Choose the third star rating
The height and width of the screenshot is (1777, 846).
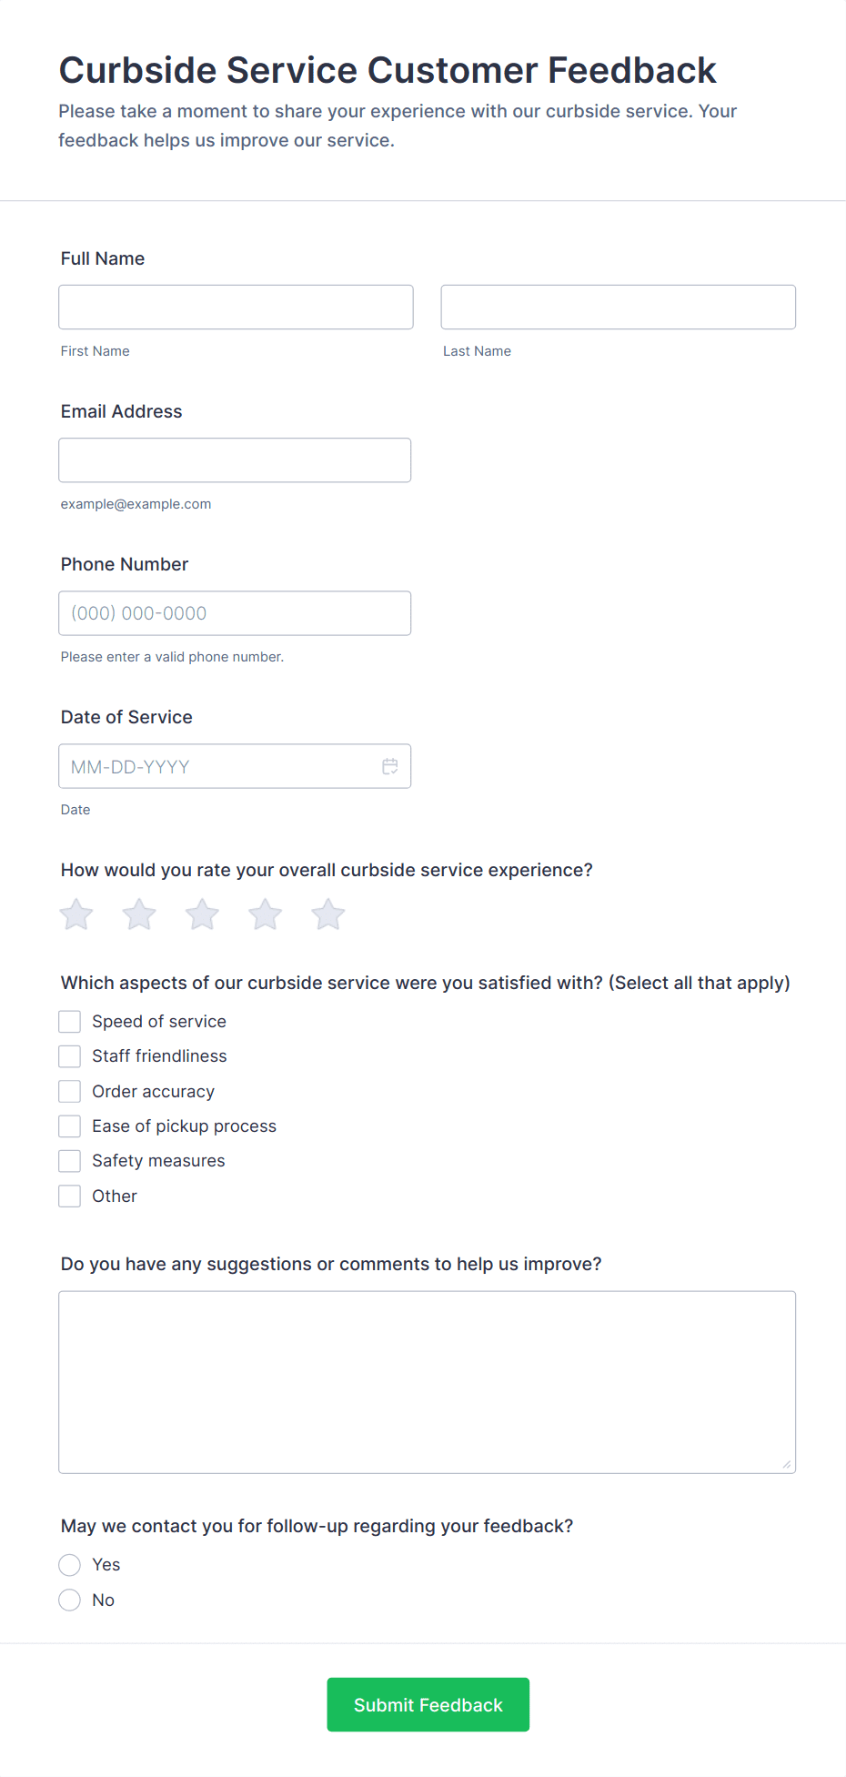click(x=202, y=914)
